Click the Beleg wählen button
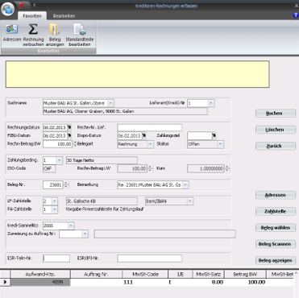The height and width of the screenshot is (298, 299). tap(276, 228)
